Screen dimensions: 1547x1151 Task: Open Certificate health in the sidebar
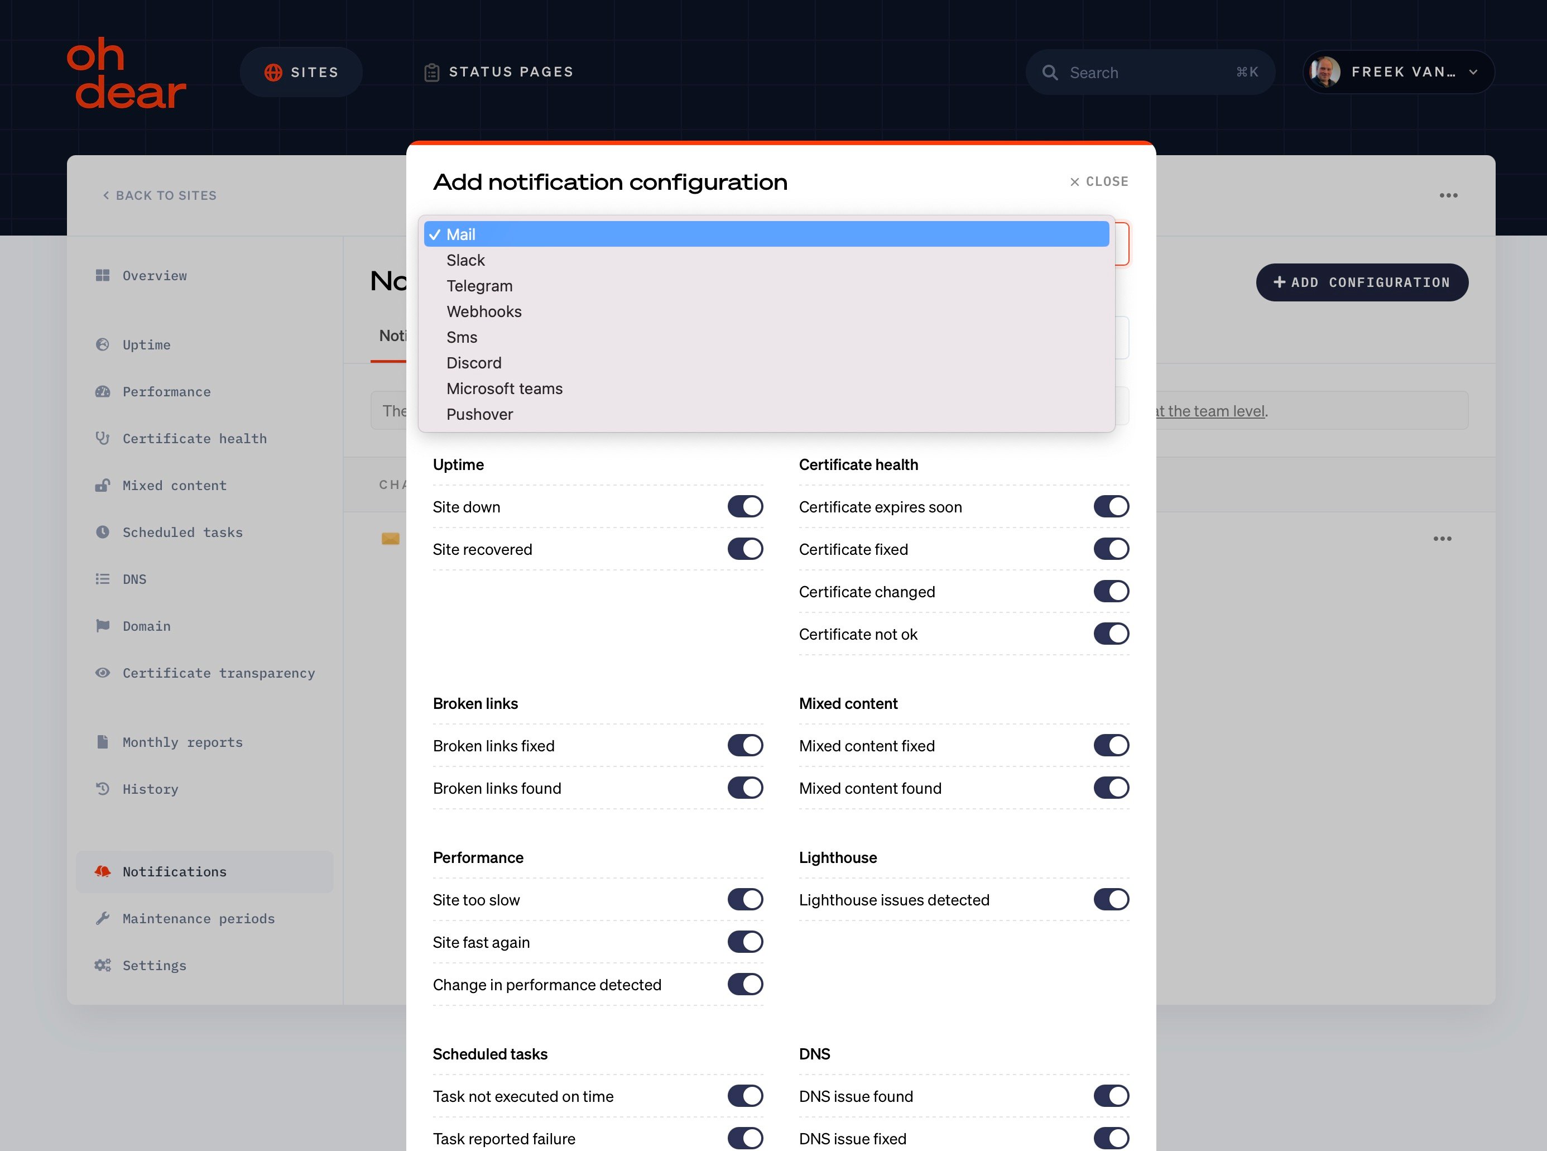[x=194, y=438]
